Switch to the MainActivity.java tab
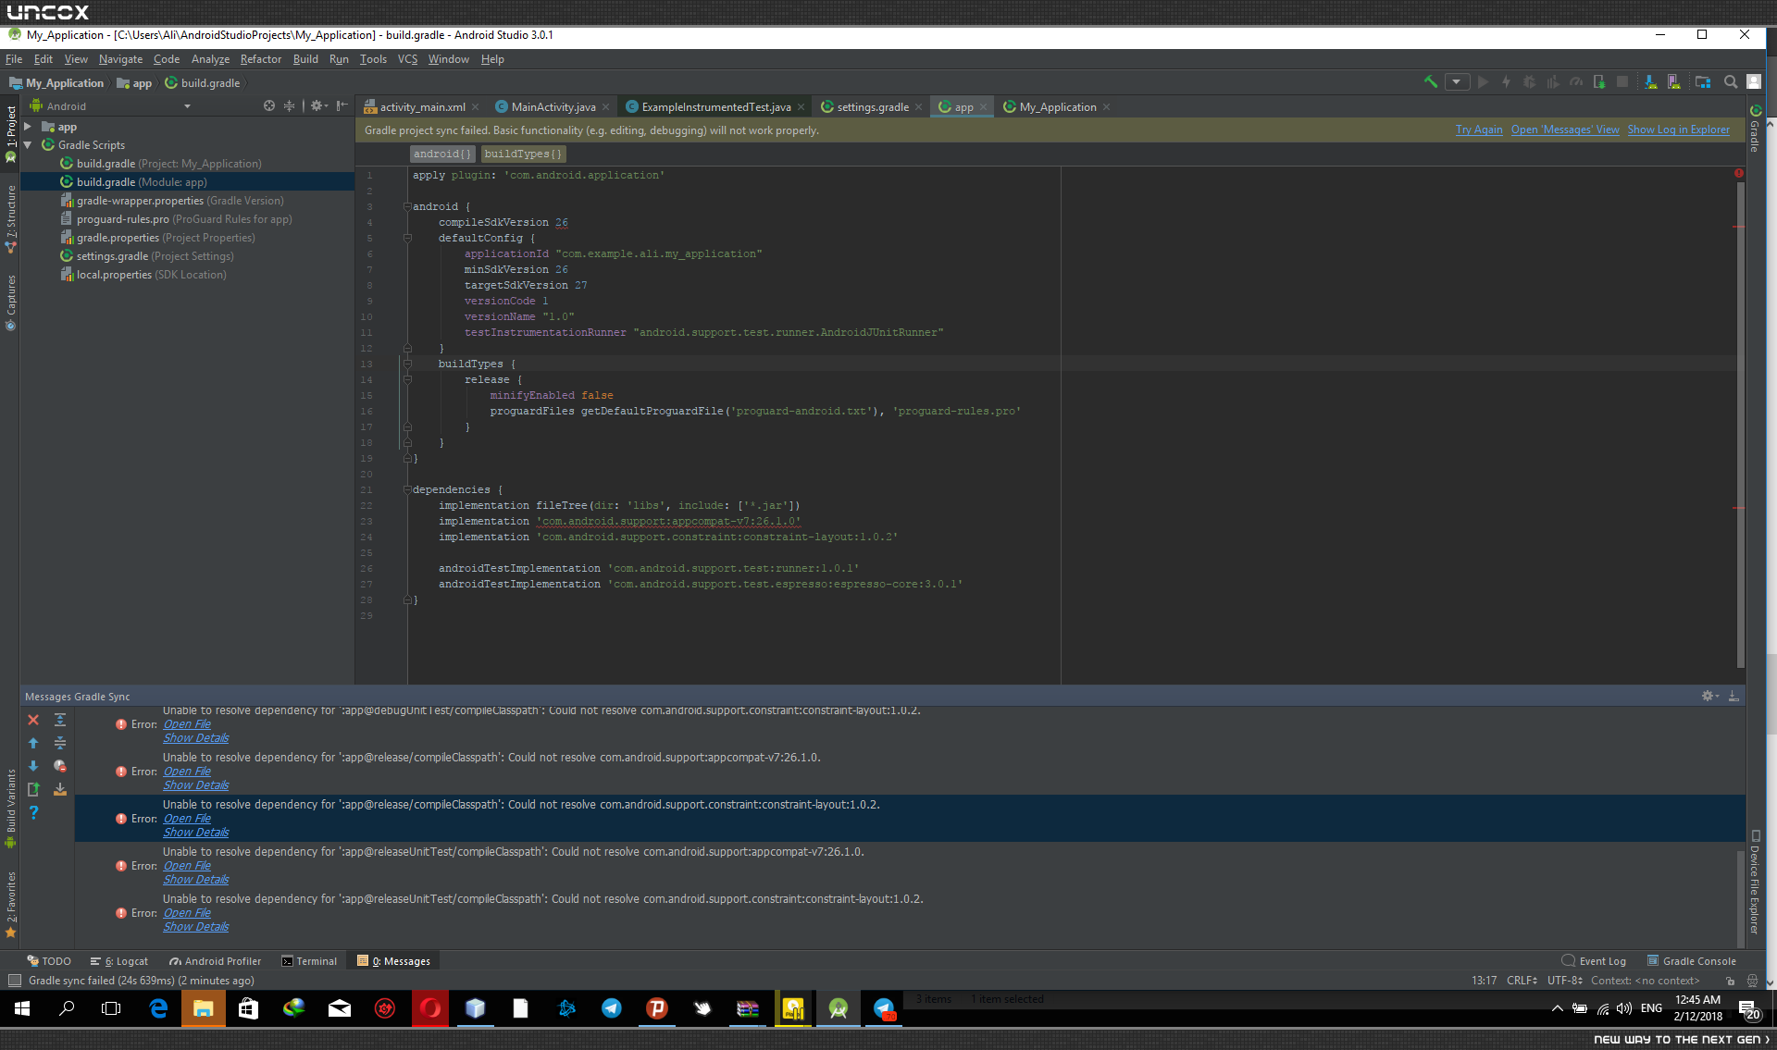 click(x=553, y=107)
